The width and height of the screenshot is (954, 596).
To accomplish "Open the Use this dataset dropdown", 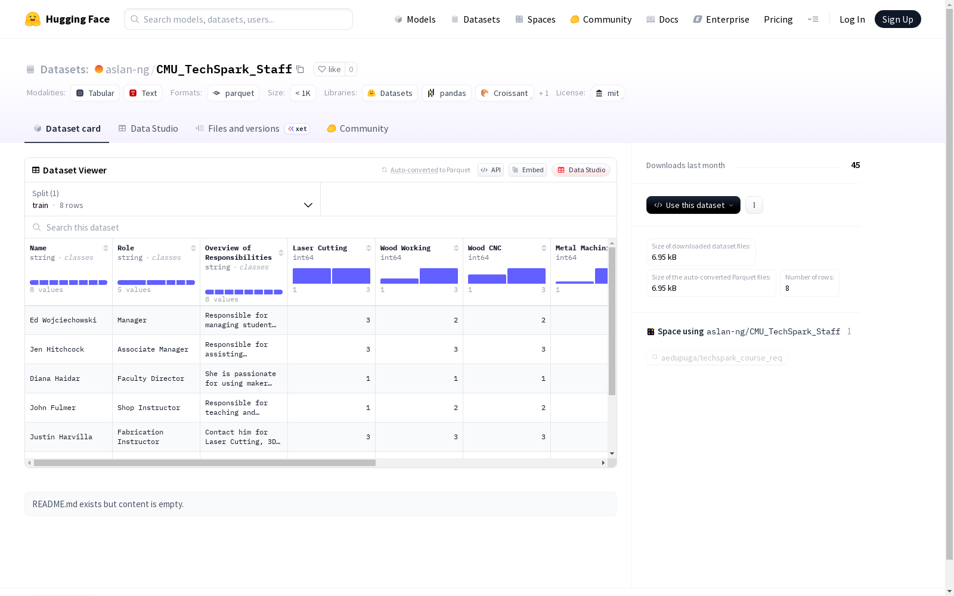I will pyautogui.click(x=693, y=205).
